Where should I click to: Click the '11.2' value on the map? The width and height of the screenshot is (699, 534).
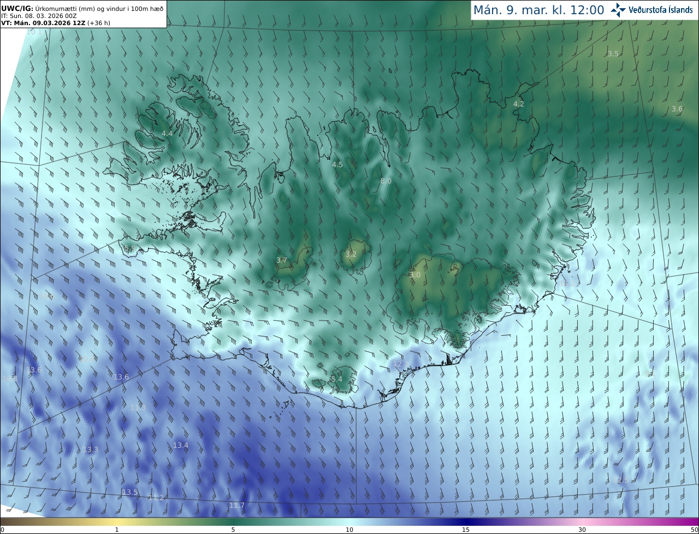156,497
